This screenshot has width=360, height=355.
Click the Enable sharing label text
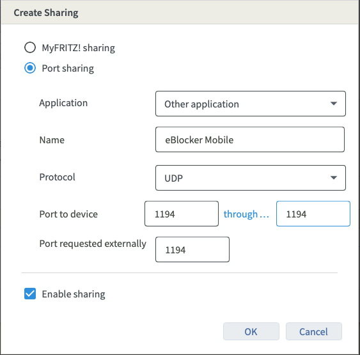[x=74, y=294]
